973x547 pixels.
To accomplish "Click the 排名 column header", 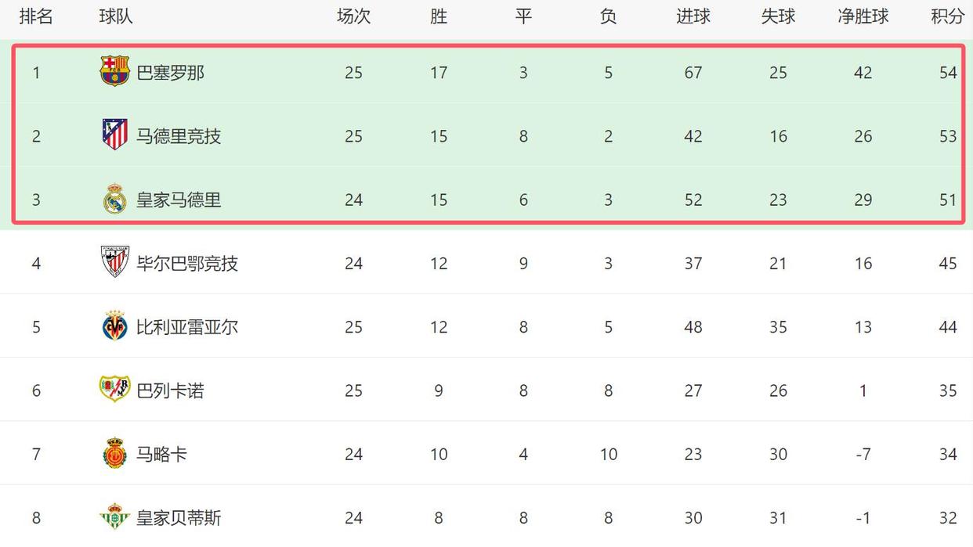I will point(36,16).
